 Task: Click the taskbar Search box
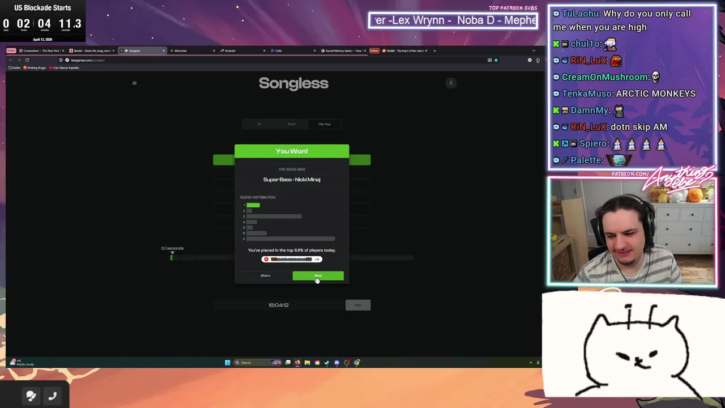(258, 363)
